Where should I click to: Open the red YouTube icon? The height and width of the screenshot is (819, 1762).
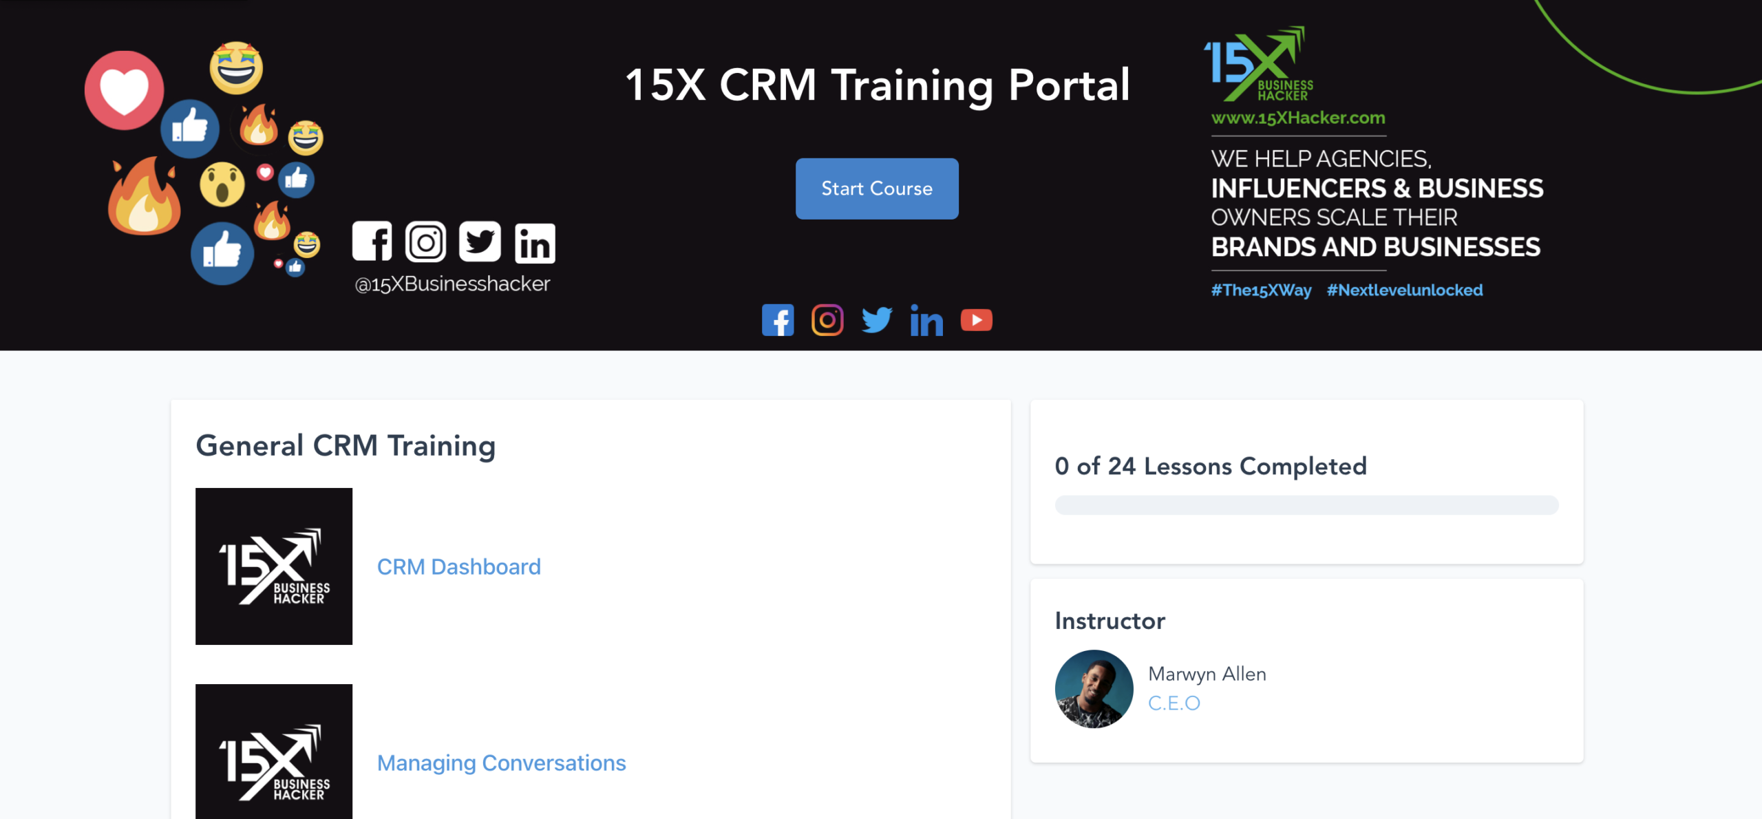(977, 320)
